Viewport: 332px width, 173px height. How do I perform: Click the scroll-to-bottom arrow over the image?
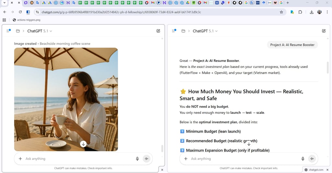tap(83, 144)
